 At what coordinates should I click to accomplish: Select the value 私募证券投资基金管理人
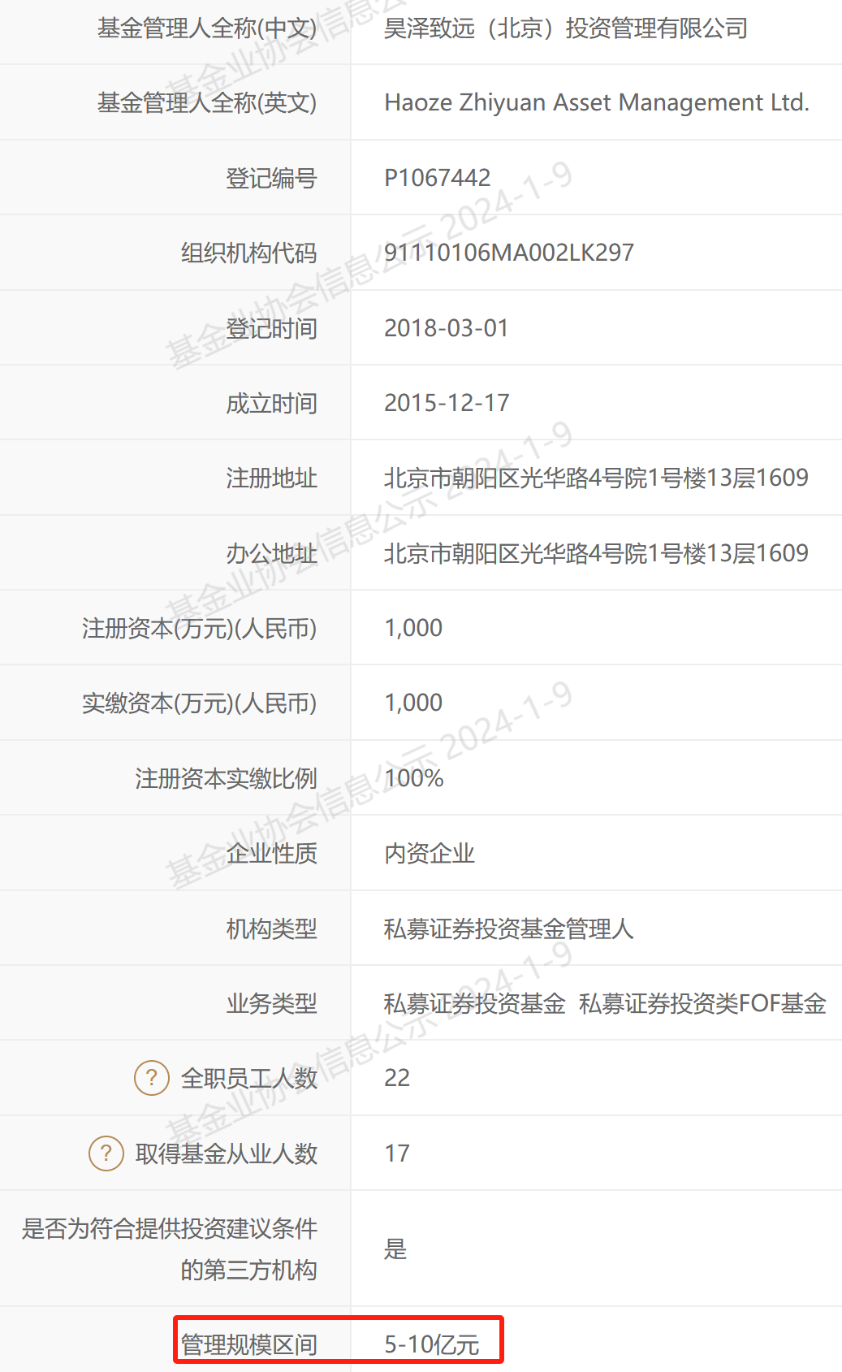tap(509, 928)
